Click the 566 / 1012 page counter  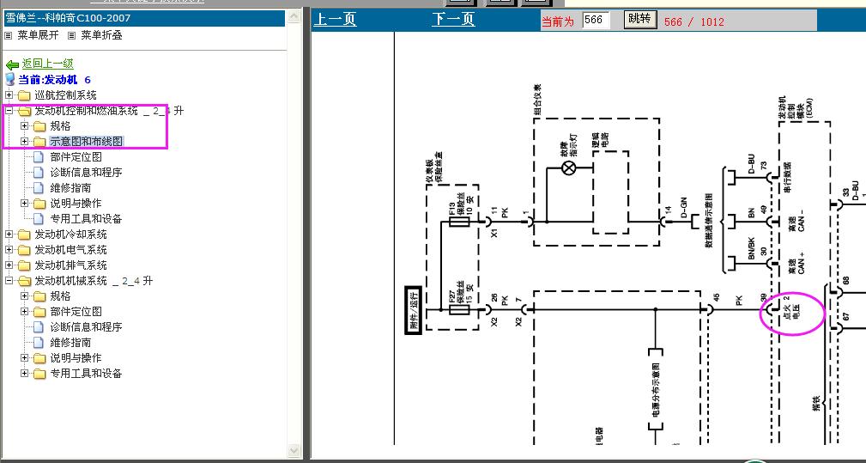694,22
